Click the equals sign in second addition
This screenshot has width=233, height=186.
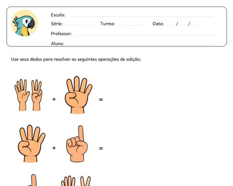(101, 148)
